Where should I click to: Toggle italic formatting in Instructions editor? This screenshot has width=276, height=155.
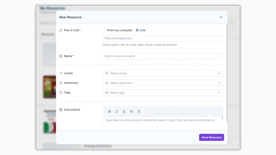[117, 111]
